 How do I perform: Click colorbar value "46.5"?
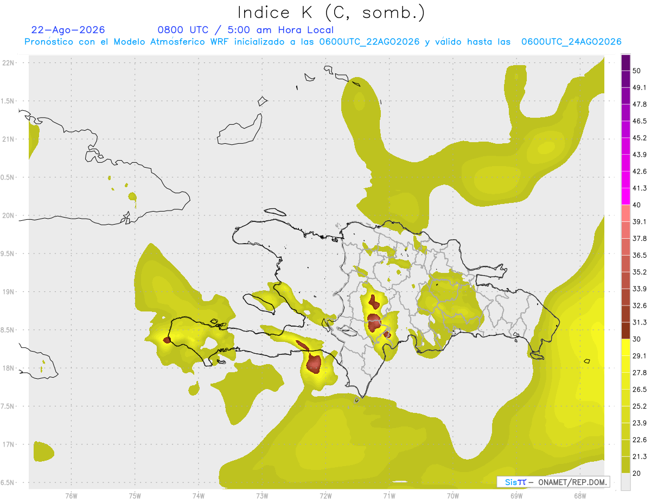pos(639,122)
